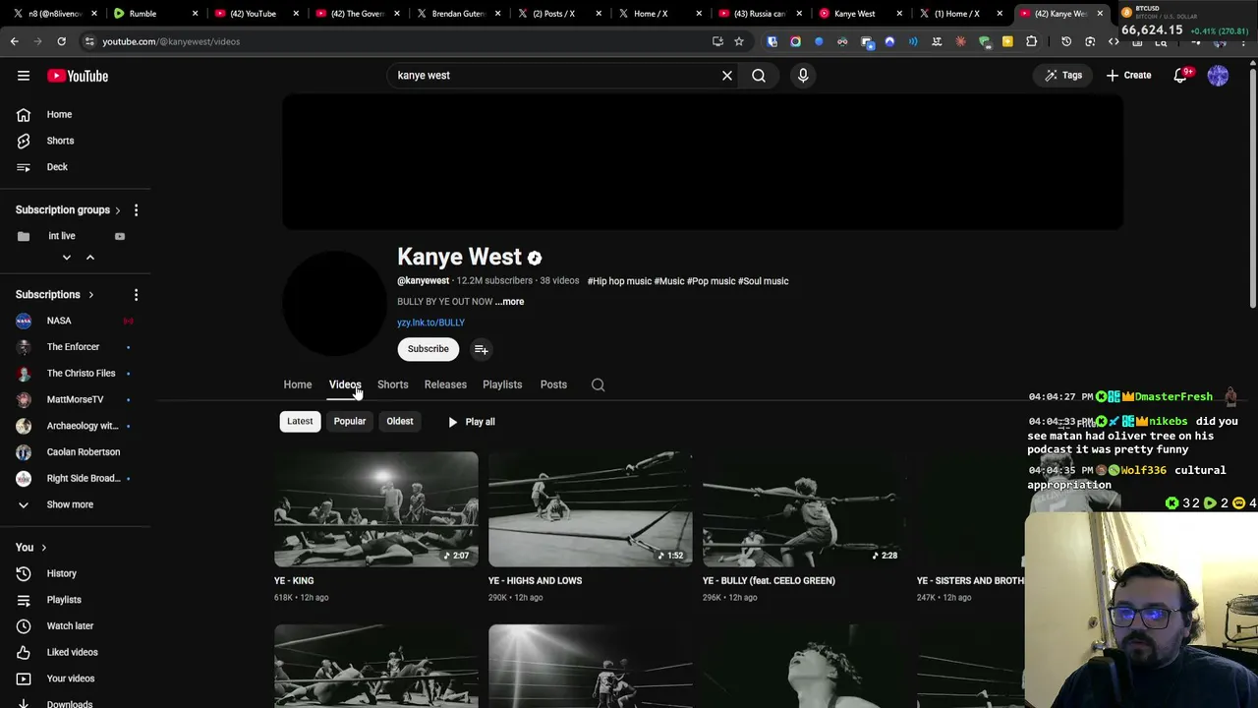This screenshot has height=708, width=1258.
Task: Open YE - HIGHS AND LOWS thumbnail
Action: click(591, 509)
